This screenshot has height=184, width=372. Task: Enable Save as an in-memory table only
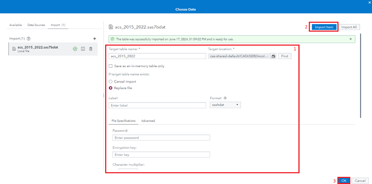point(110,66)
